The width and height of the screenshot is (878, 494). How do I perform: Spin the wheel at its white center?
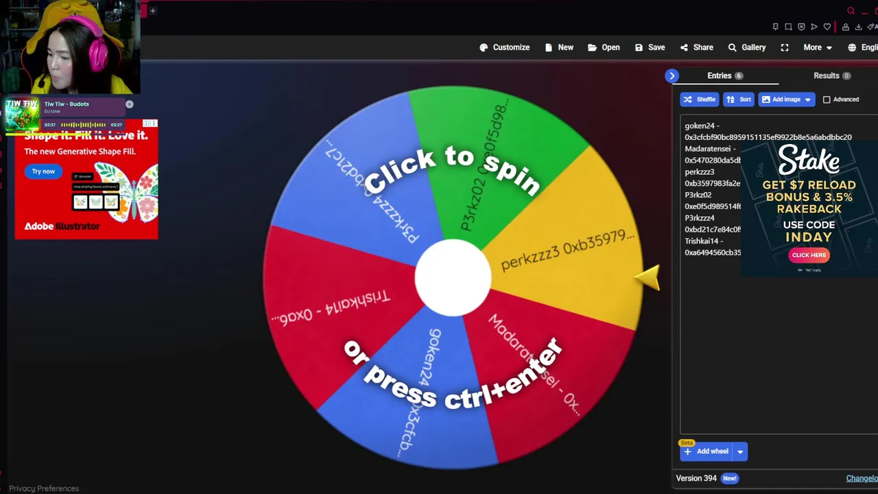pyautogui.click(x=453, y=277)
